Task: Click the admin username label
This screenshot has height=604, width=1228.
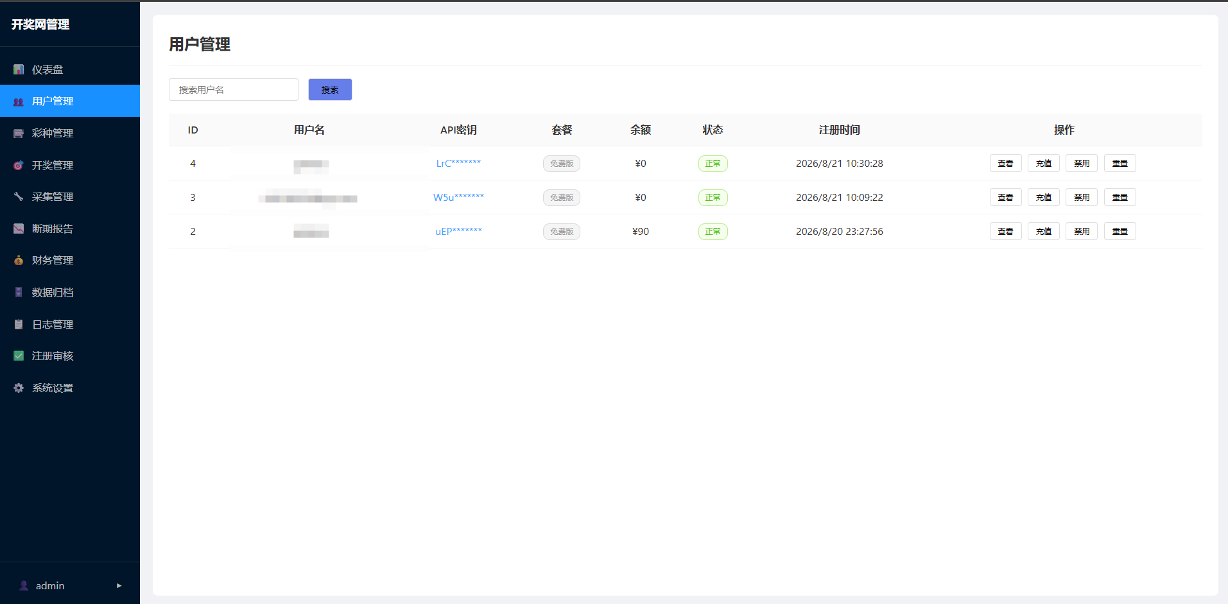Action: pos(50,585)
